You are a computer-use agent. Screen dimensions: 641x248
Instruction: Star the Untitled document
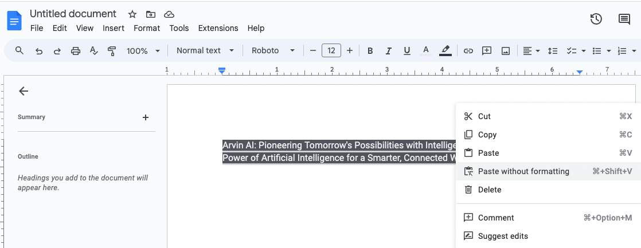(x=132, y=14)
